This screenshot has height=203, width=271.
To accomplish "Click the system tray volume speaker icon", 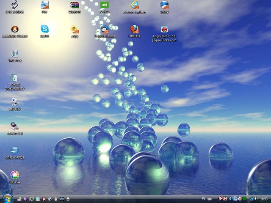I will pyautogui.click(x=256, y=198).
